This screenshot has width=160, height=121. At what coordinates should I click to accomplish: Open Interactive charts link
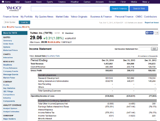pos(8,57)
